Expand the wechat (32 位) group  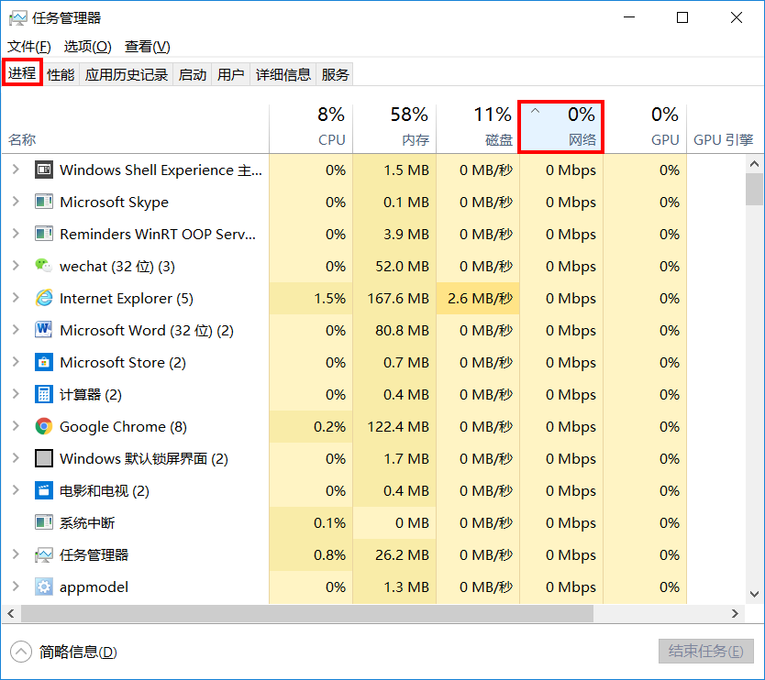pyautogui.click(x=16, y=266)
